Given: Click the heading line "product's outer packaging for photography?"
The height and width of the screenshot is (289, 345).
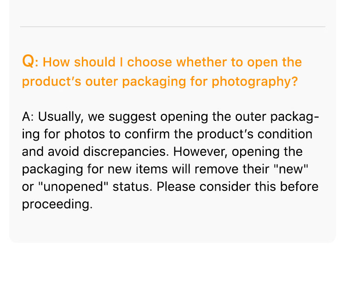Looking at the screenshot, I should [x=160, y=82].
